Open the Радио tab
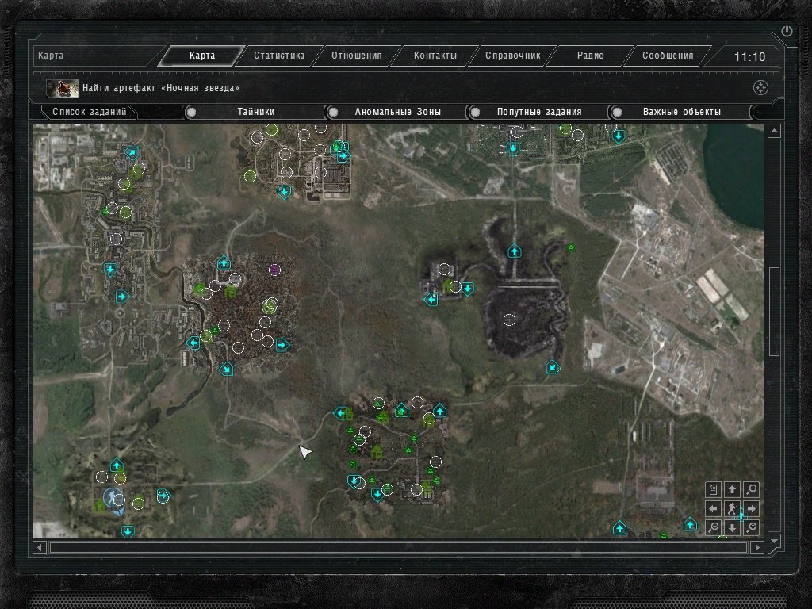The height and width of the screenshot is (609, 812). tap(590, 56)
